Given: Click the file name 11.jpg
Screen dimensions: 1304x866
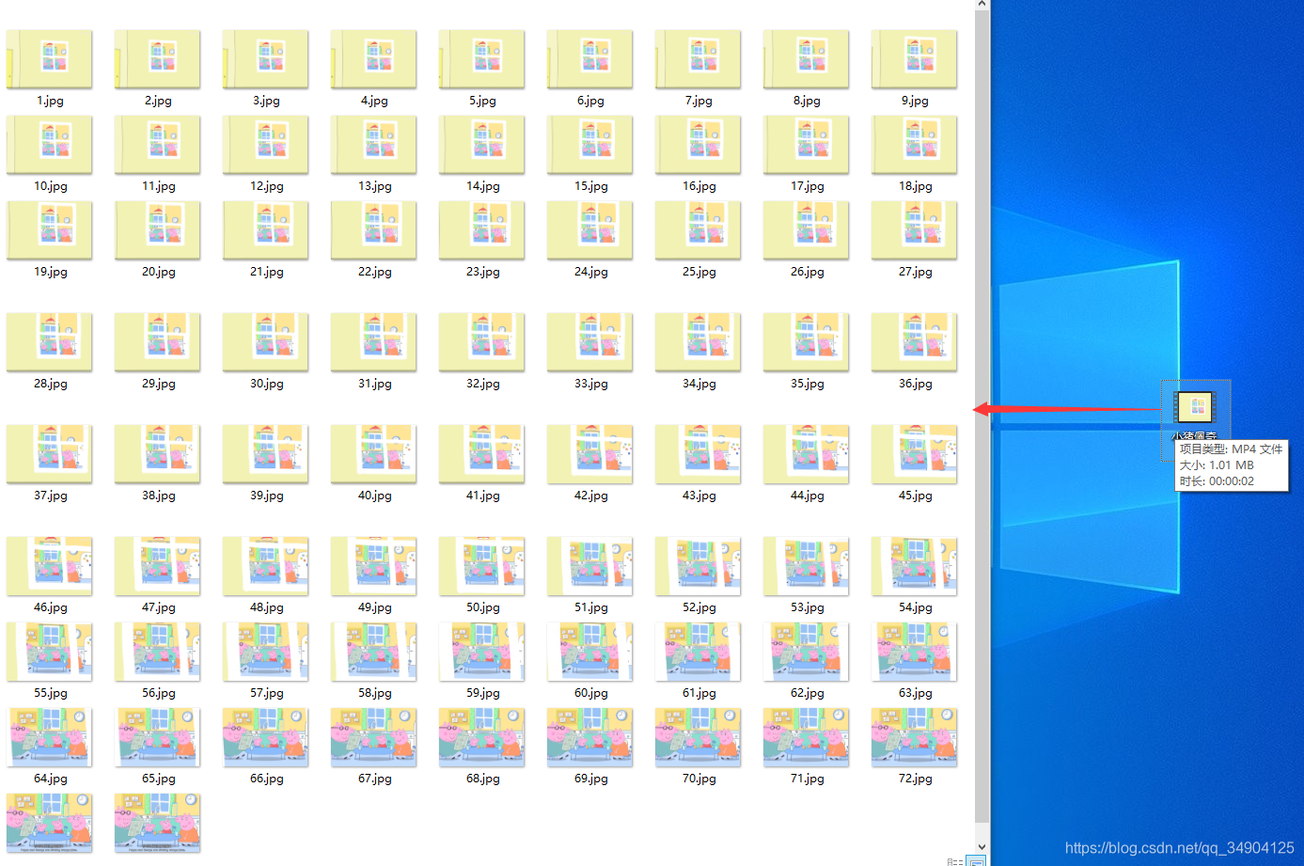Looking at the screenshot, I should [x=159, y=186].
